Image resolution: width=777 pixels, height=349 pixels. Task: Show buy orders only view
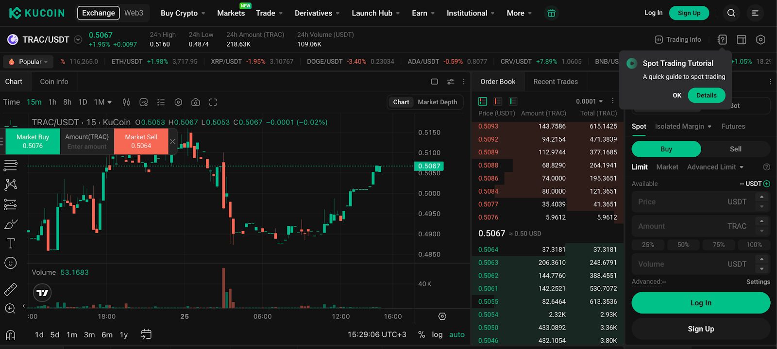pos(513,101)
